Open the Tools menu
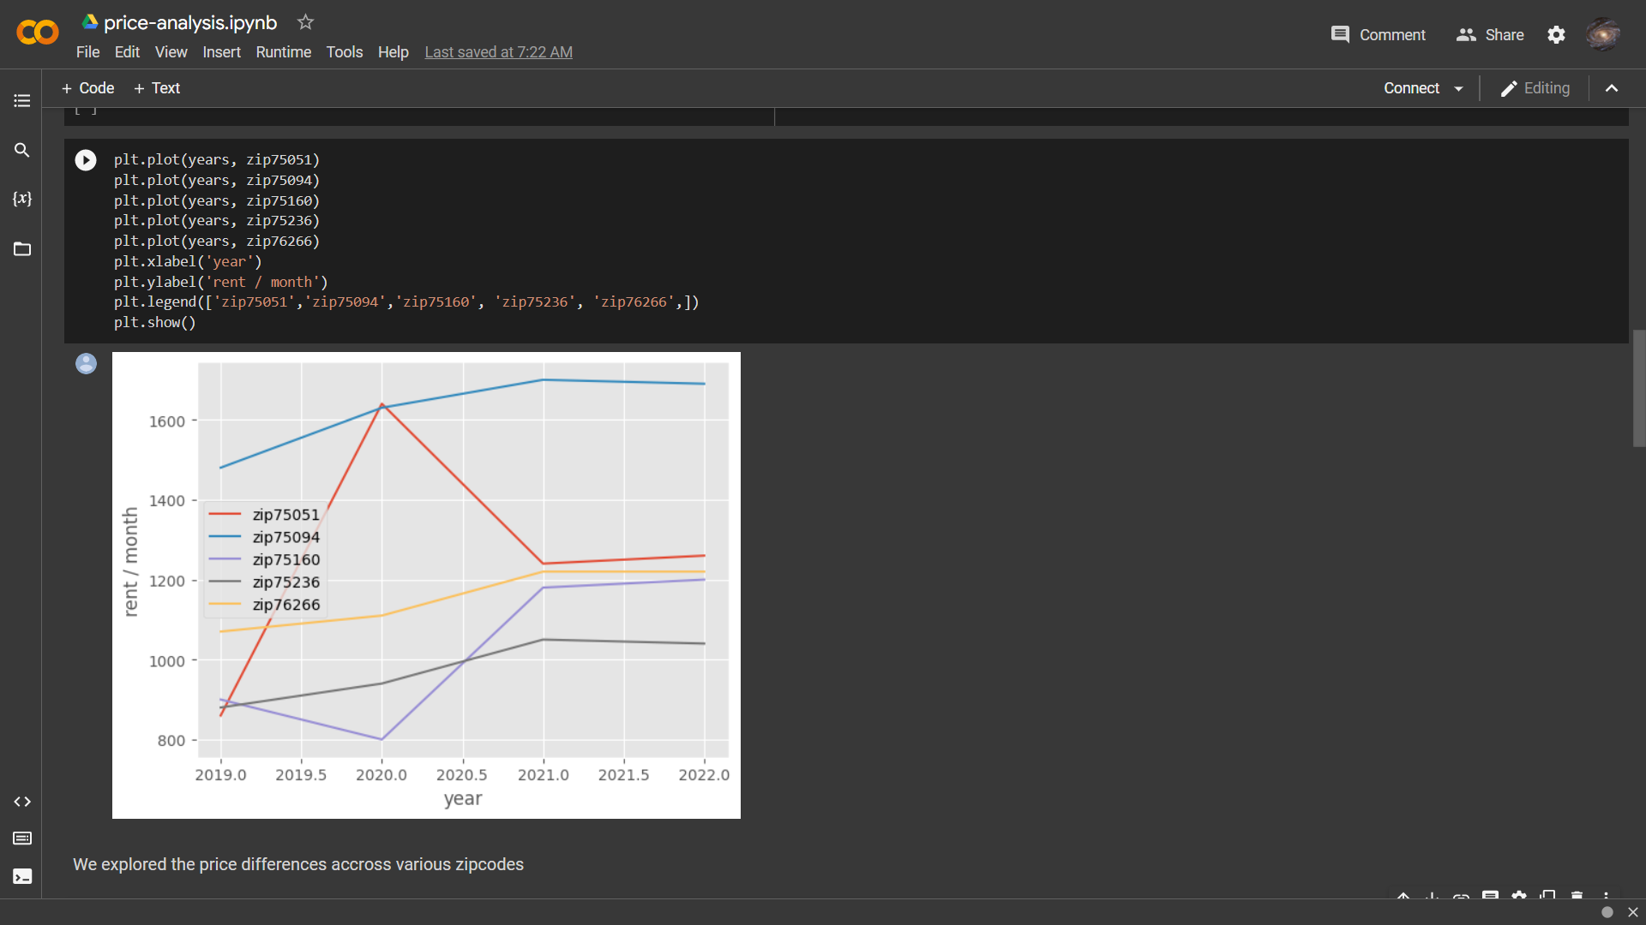1646x925 pixels. [x=344, y=52]
